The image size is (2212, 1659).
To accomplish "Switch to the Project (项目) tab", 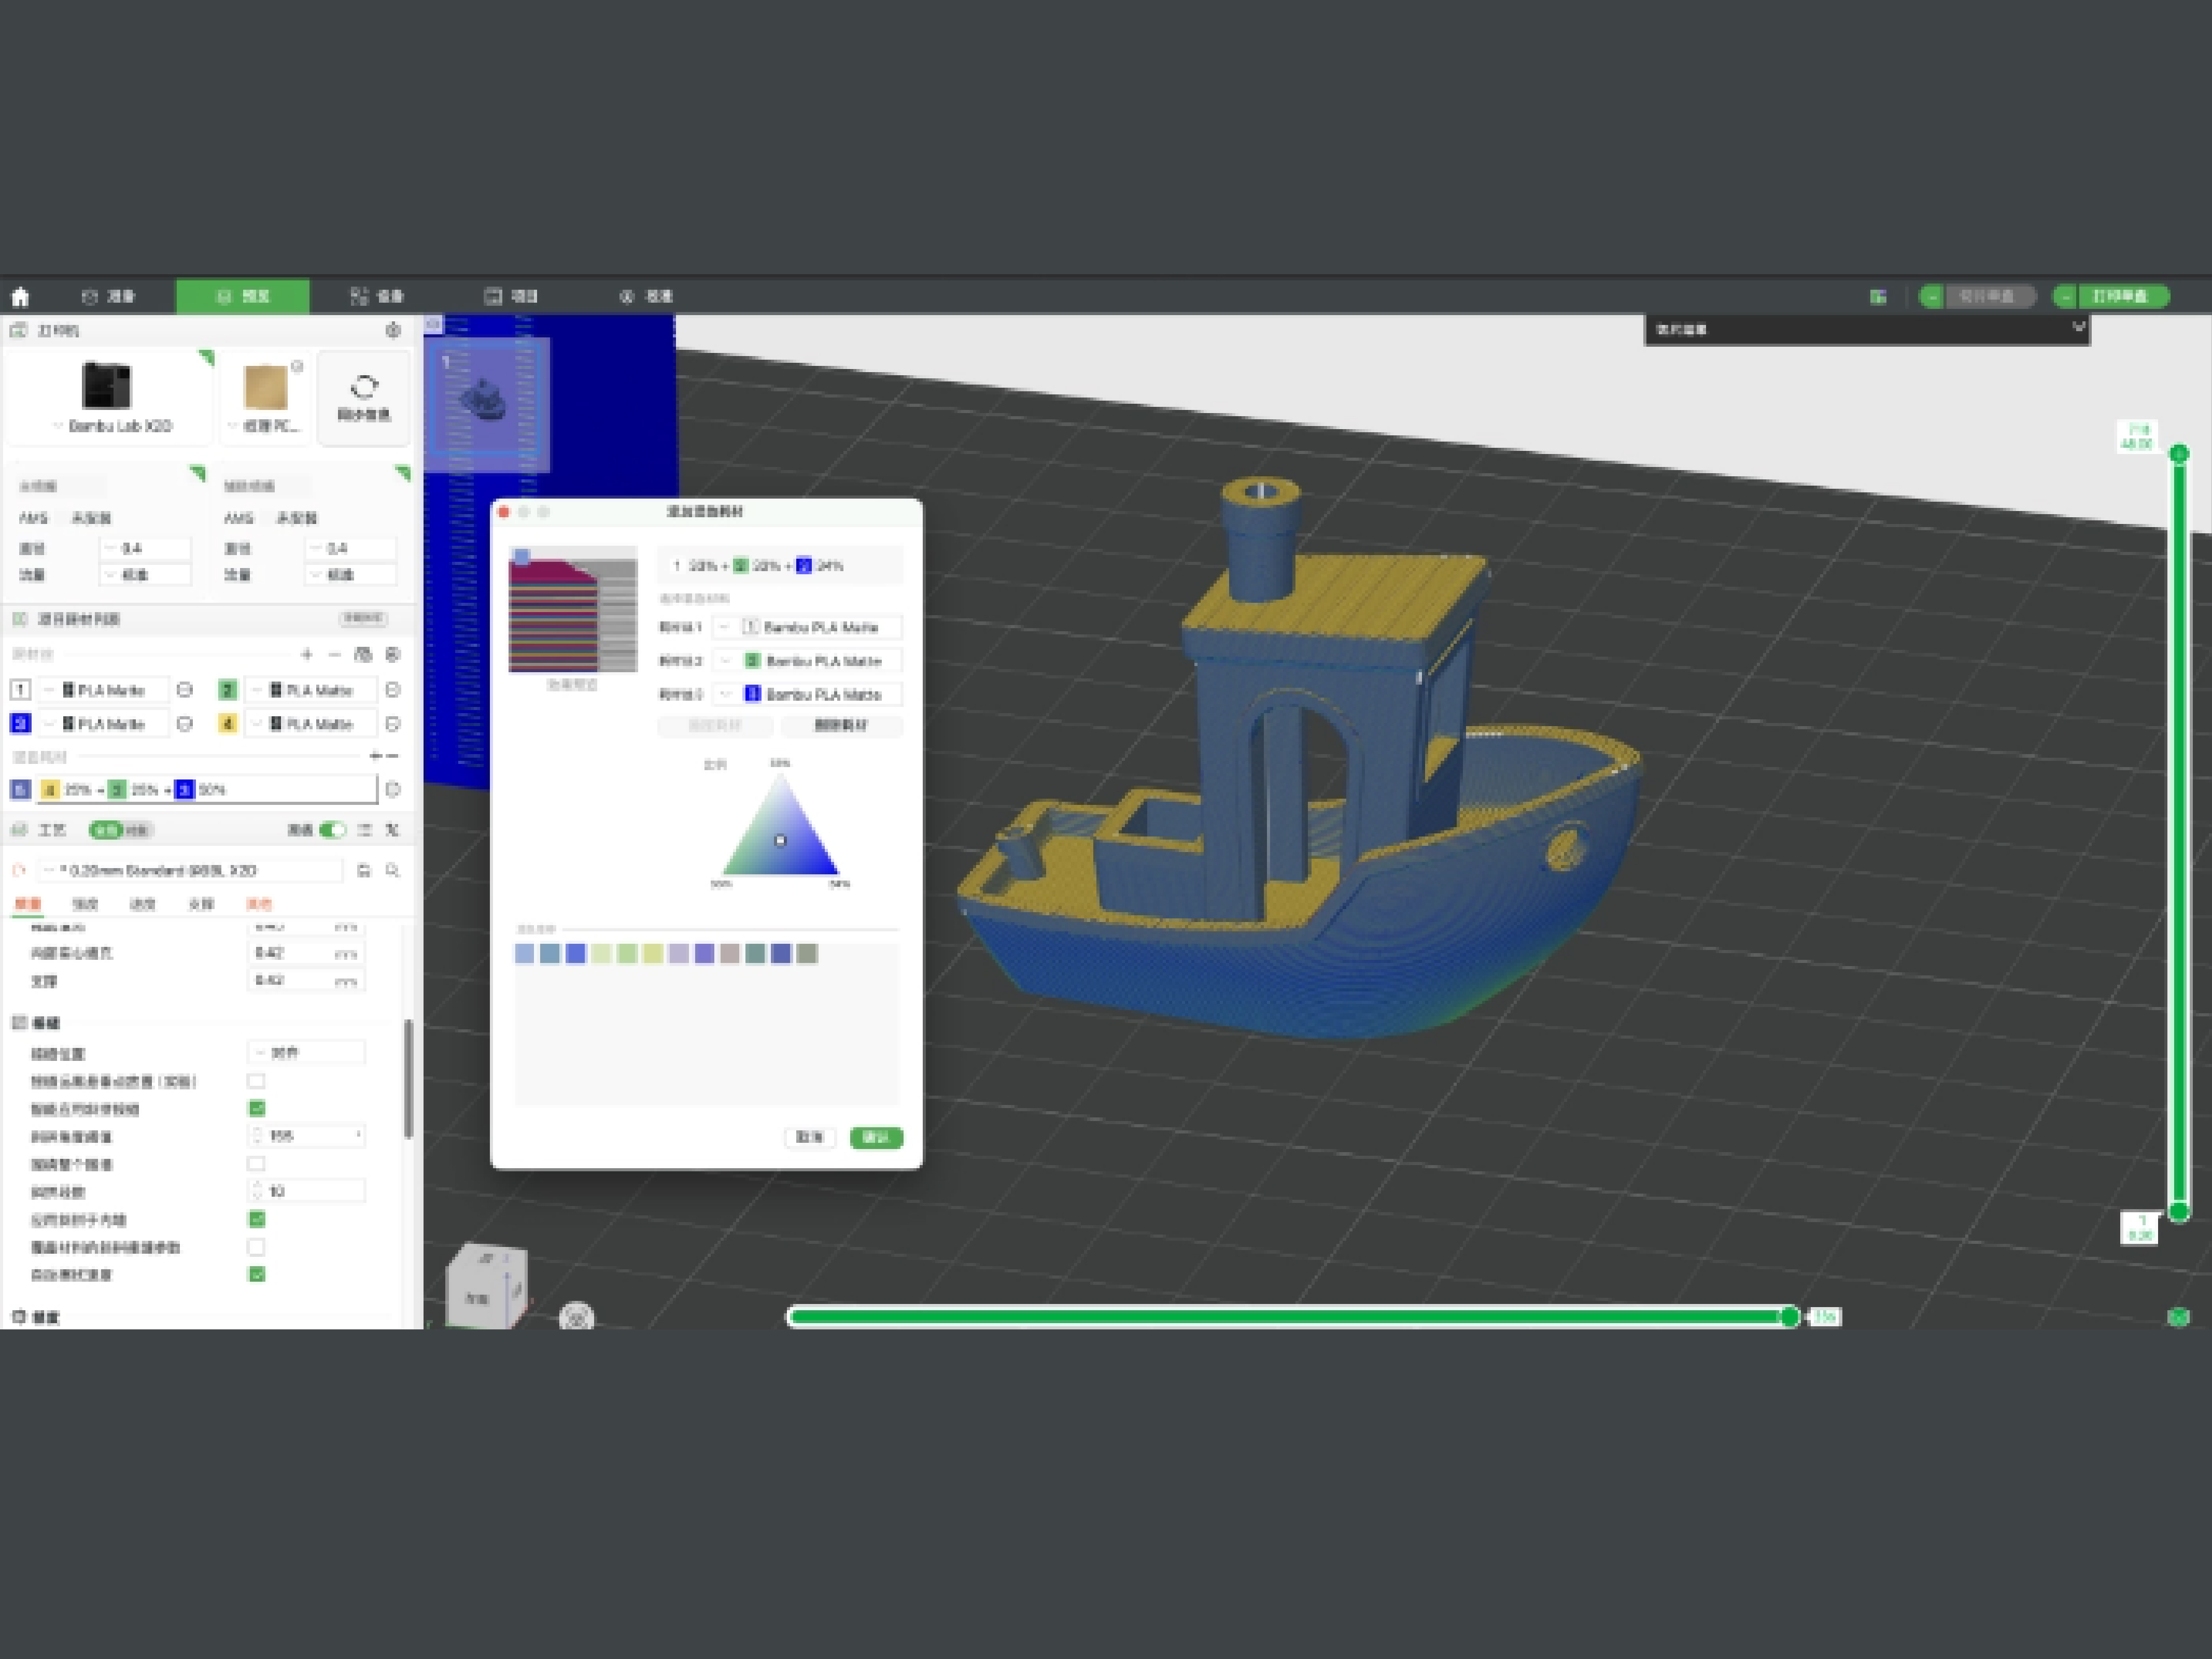I will (x=511, y=296).
